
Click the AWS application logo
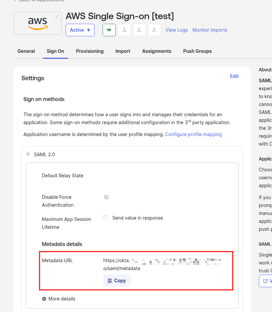point(38,23)
